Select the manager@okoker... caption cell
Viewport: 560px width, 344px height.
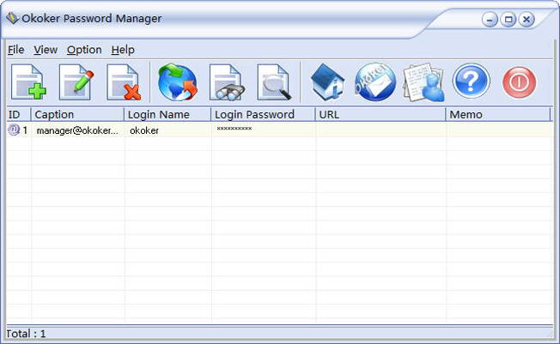coord(77,130)
